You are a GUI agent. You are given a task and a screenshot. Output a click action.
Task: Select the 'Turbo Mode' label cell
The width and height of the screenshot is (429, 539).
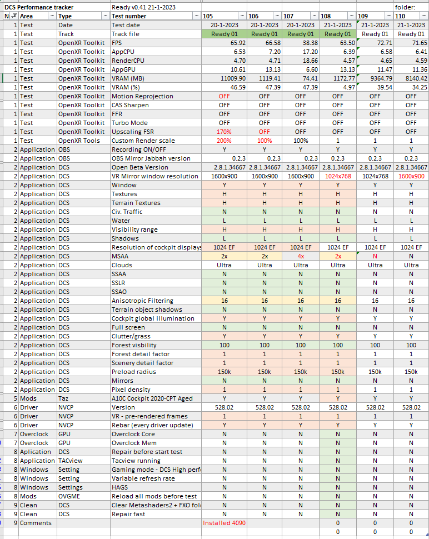156,123
